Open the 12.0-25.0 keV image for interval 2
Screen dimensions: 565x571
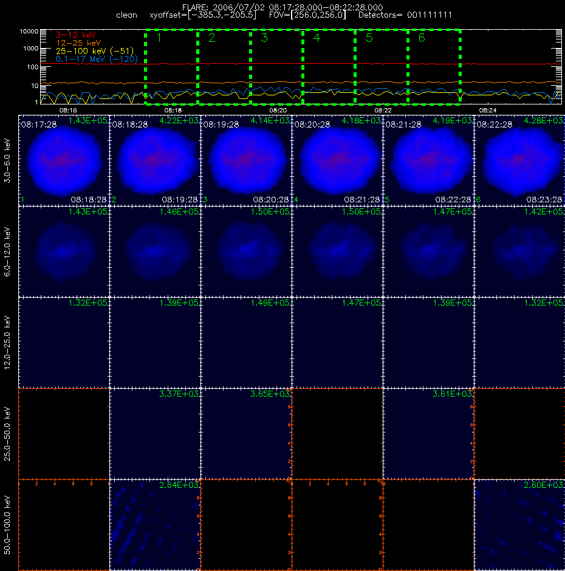[155, 343]
